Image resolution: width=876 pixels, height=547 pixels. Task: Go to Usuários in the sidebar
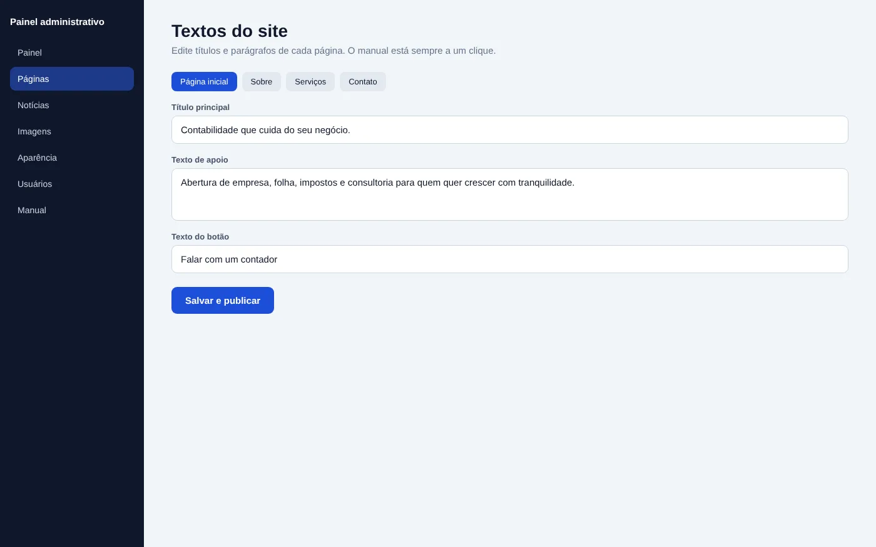72,184
